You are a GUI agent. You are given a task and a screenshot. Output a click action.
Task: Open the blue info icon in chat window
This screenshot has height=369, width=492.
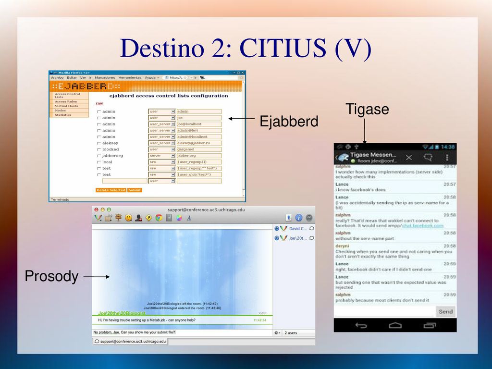click(299, 218)
